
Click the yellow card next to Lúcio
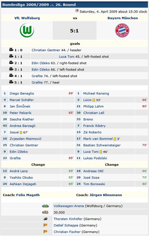[x=94, y=100]
